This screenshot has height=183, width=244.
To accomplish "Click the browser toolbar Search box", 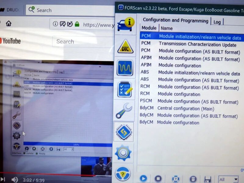I will [70, 10].
